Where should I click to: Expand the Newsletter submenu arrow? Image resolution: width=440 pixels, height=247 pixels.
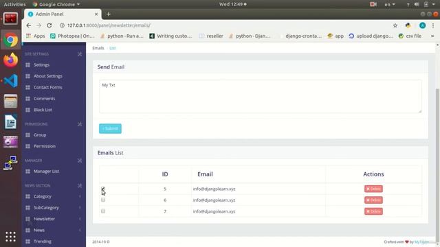click(x=80, y=219)
